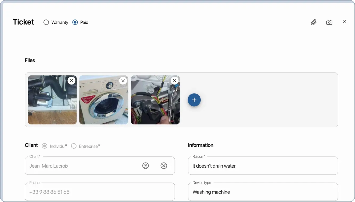Open the client profile icon in Client field
This screenshot has height=202, width=355.
pos(145,165)
